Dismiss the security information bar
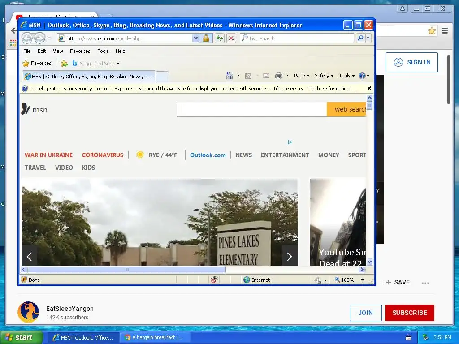 369,88
